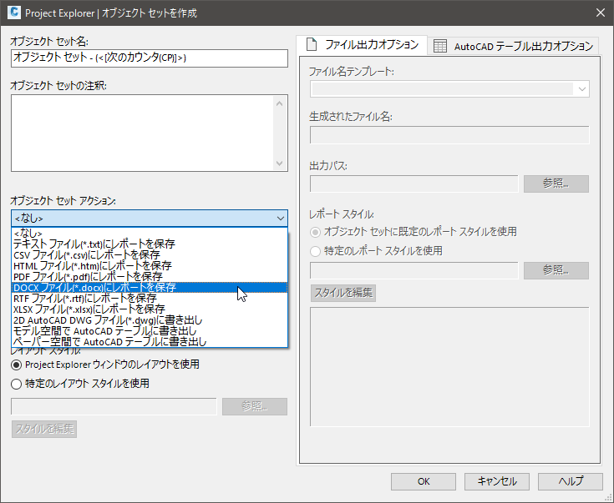This screenshot has width=614, height=503.
Task: Click annotation box scroll down arrow
Action: point(279,163)
